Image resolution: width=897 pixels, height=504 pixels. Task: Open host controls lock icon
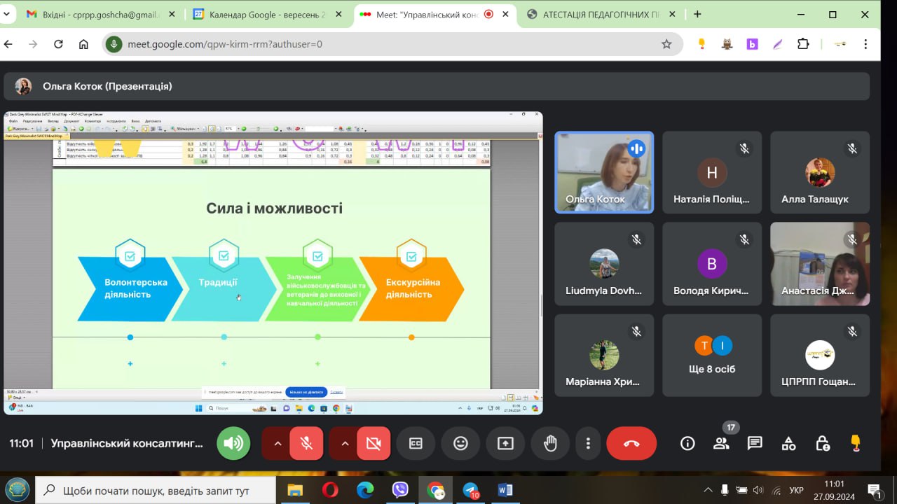click(822, 443)
